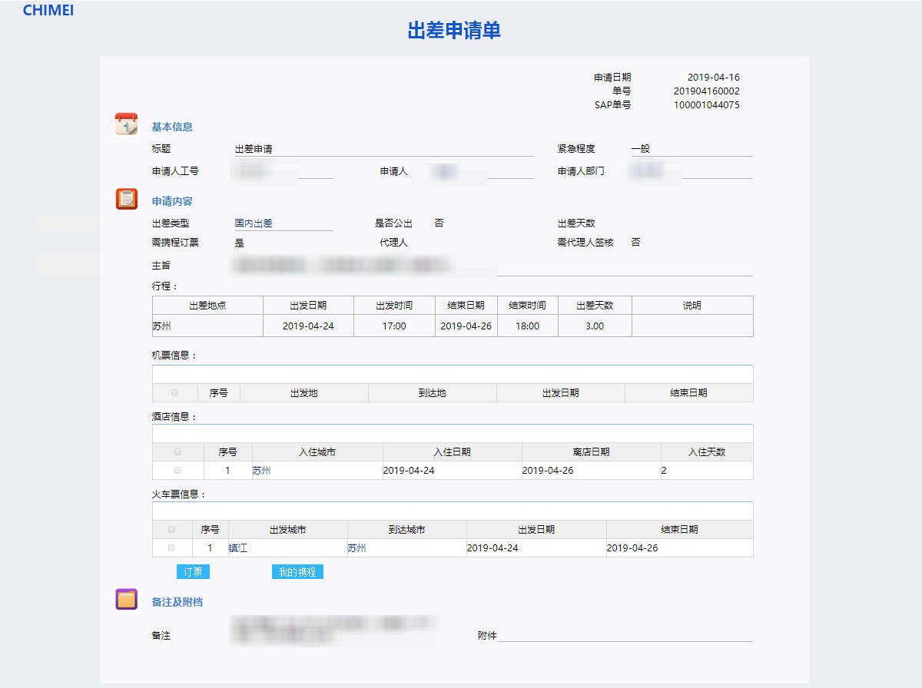Click the 申请日期 value 2019-04-16

click(x=714, y=78)
